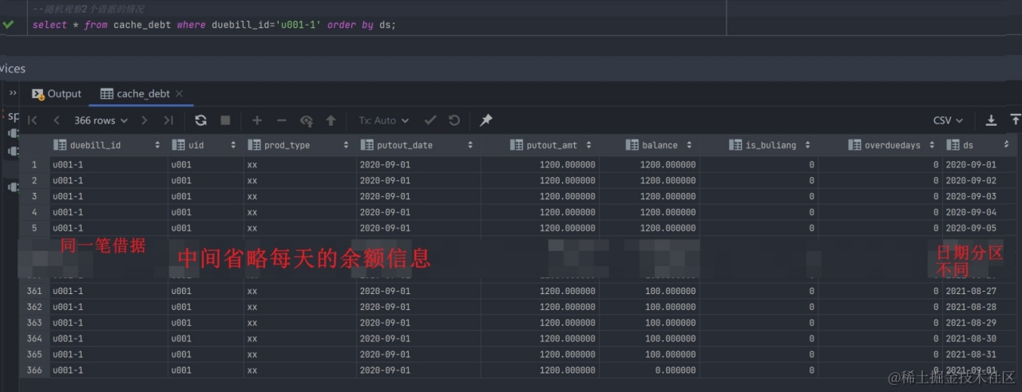The image size is (1022, 392).
Task: Click uid cell u001 in row 4
Action: pyautogui.click(x=206, y=213)
